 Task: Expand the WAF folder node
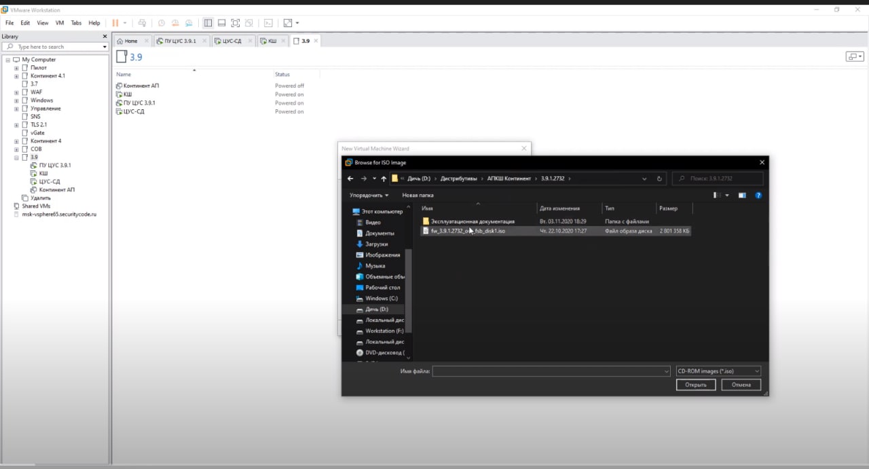16,92
